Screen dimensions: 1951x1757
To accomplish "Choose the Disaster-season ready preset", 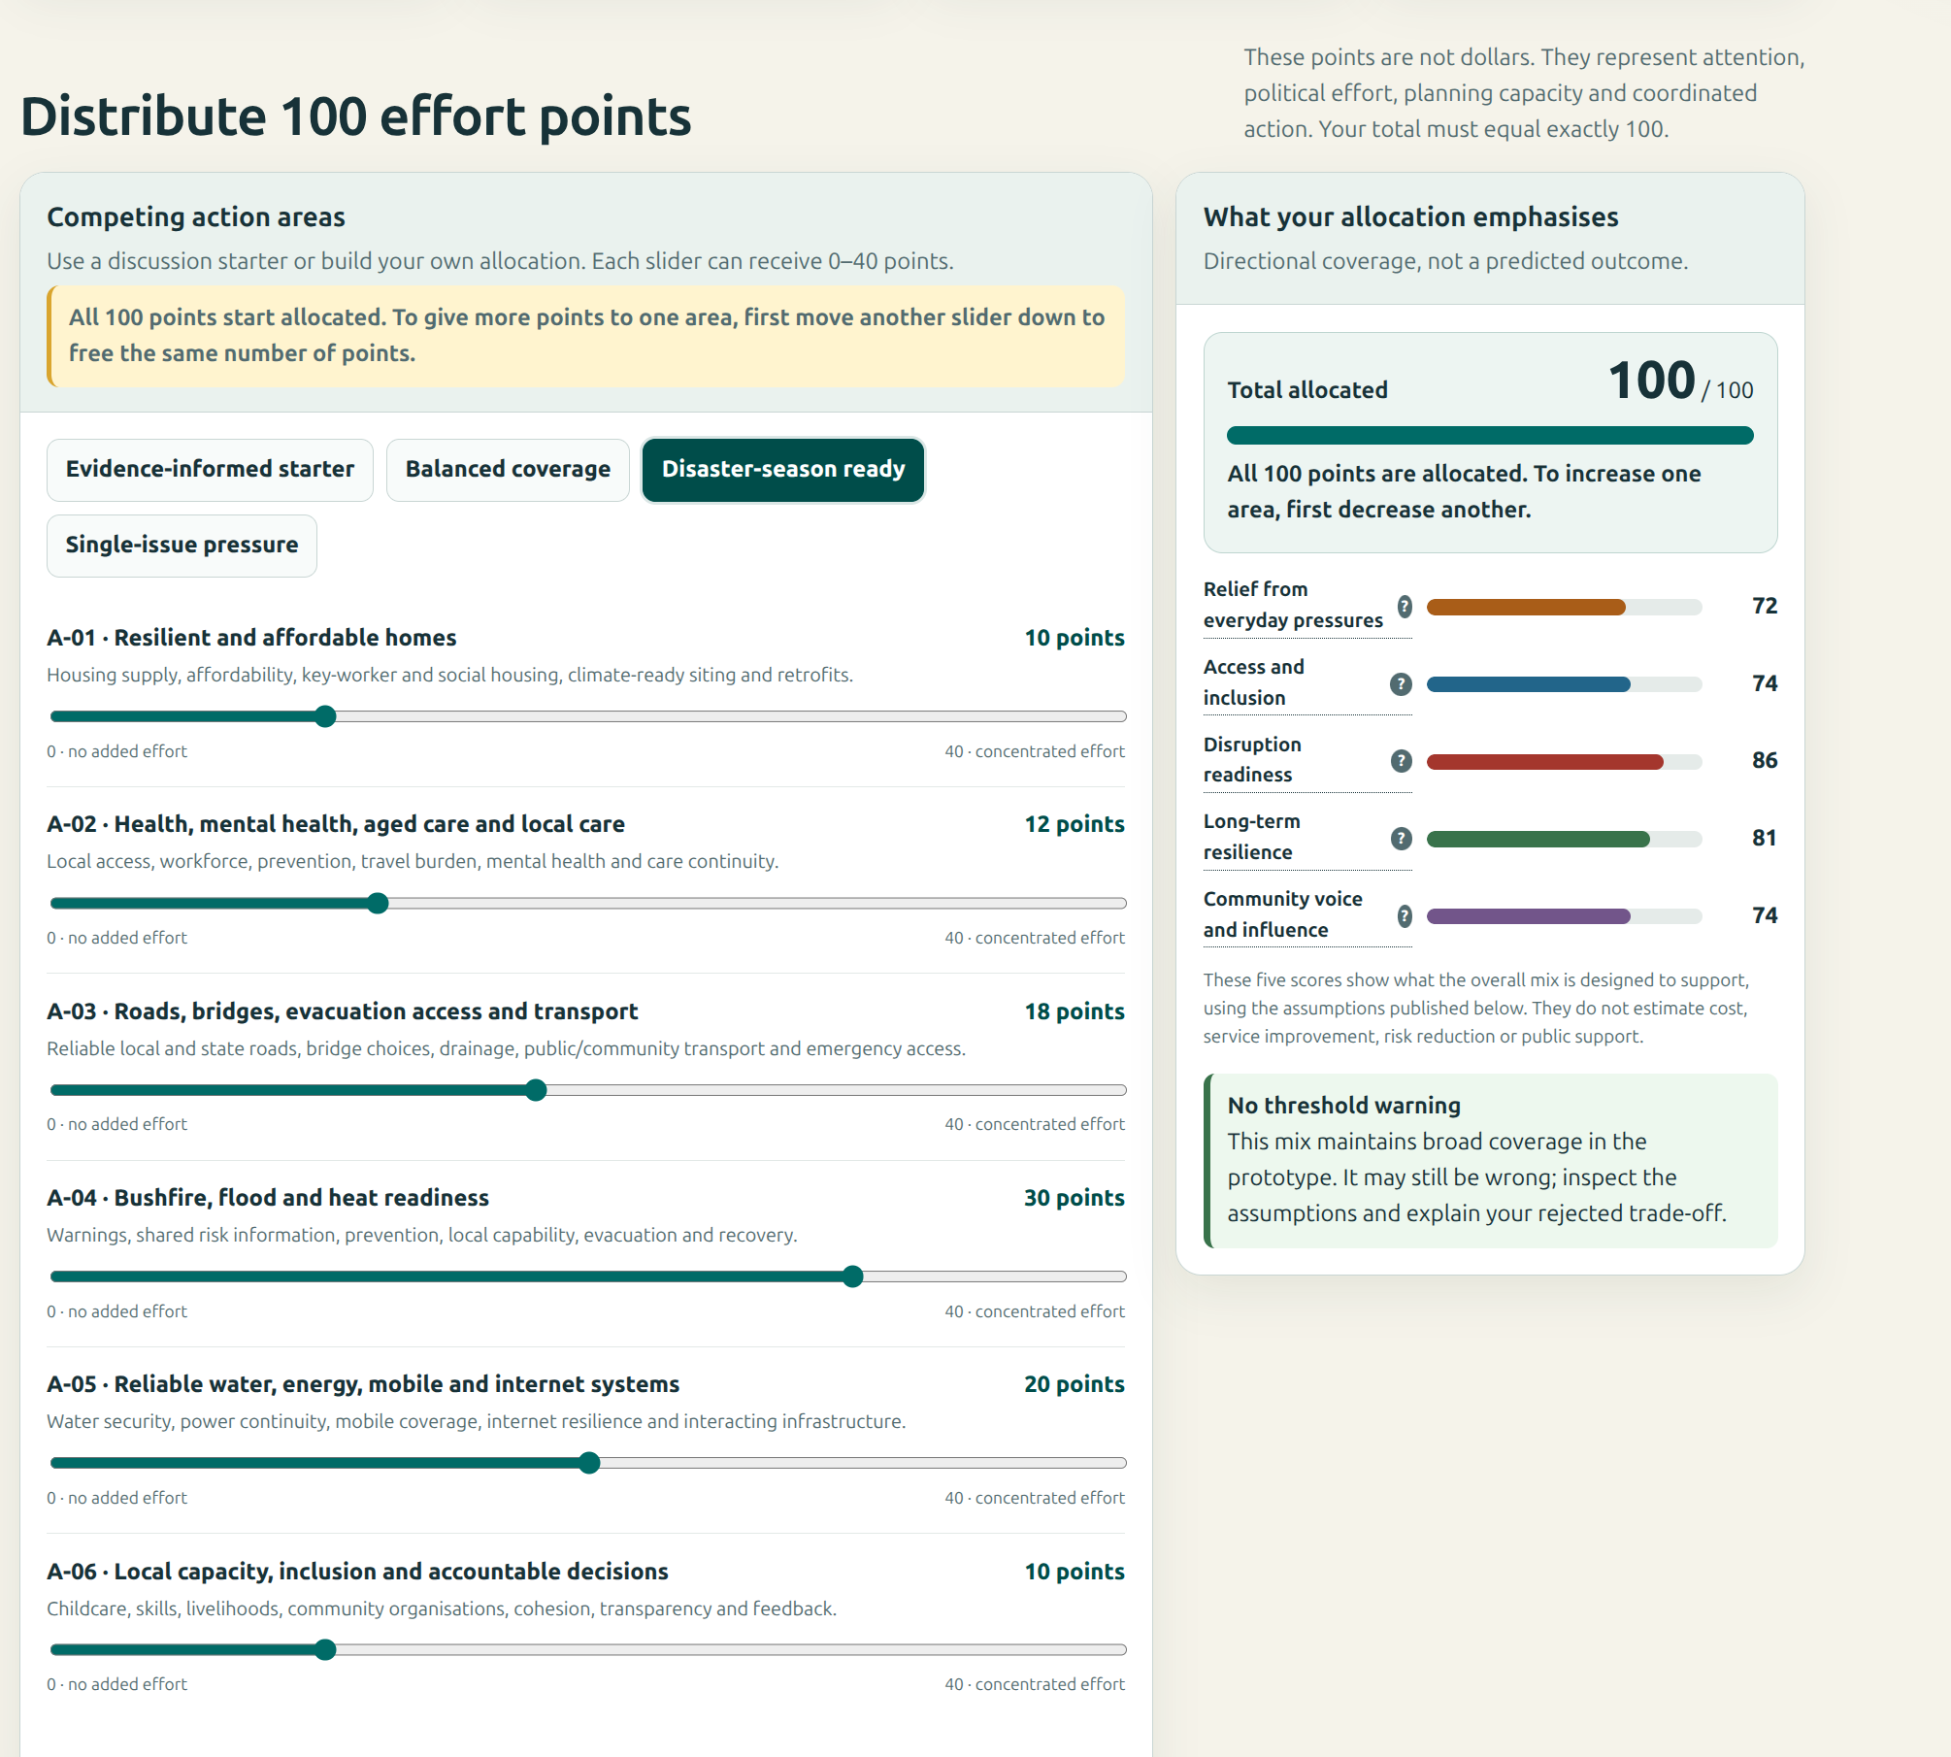I will coord(783,470).
